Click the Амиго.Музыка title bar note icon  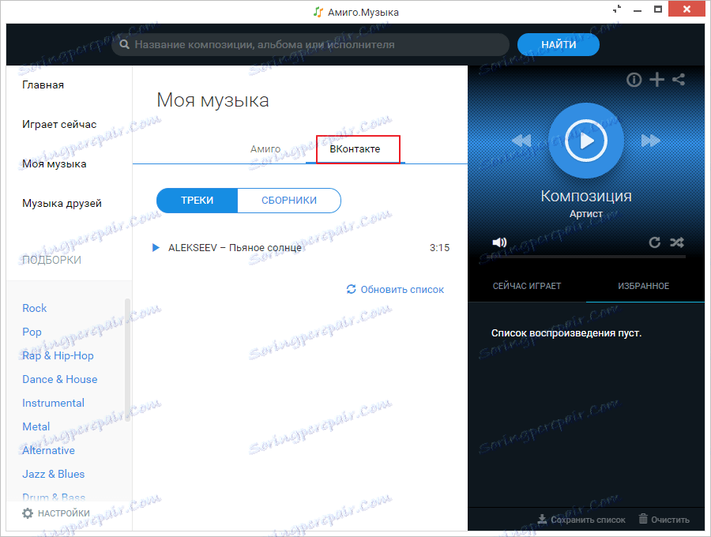click(318, 12)
